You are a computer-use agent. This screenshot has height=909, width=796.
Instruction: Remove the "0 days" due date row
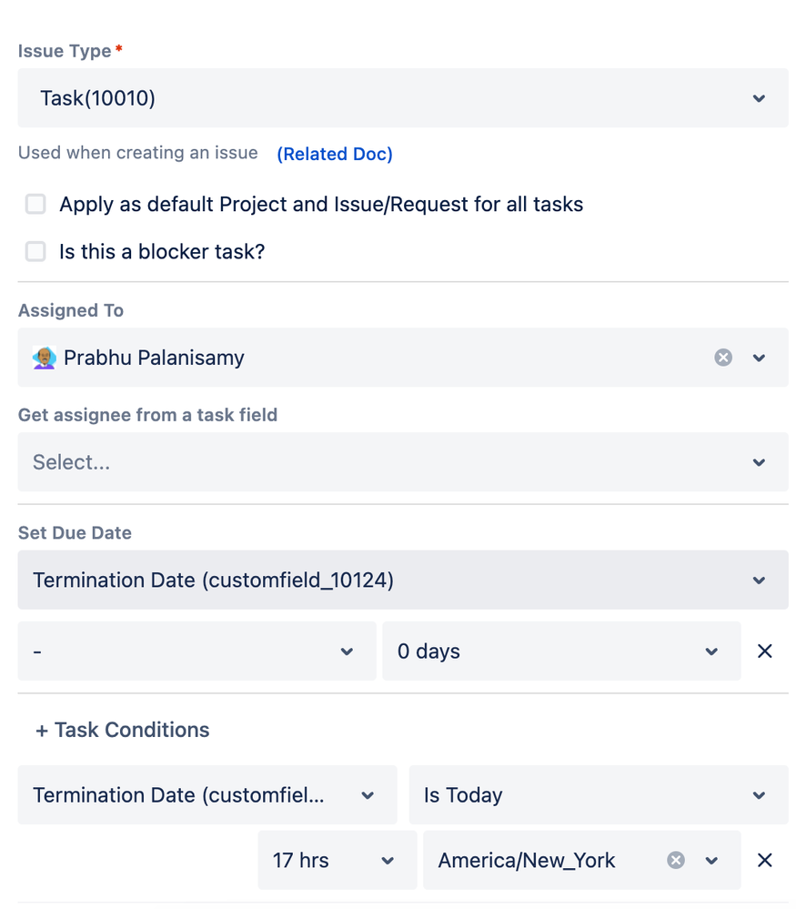pos(764,651)
